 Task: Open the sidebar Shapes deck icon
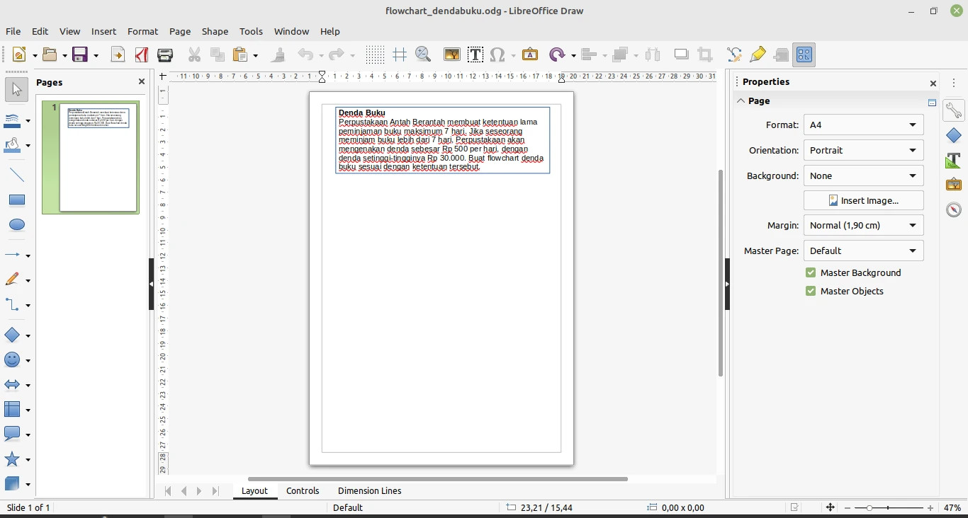(954, 135)
